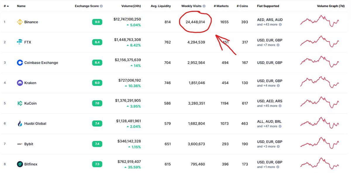The image size is (351, 174).
Task: Click info icon beside Bybit's +3 more
Action: click(278, 147)
